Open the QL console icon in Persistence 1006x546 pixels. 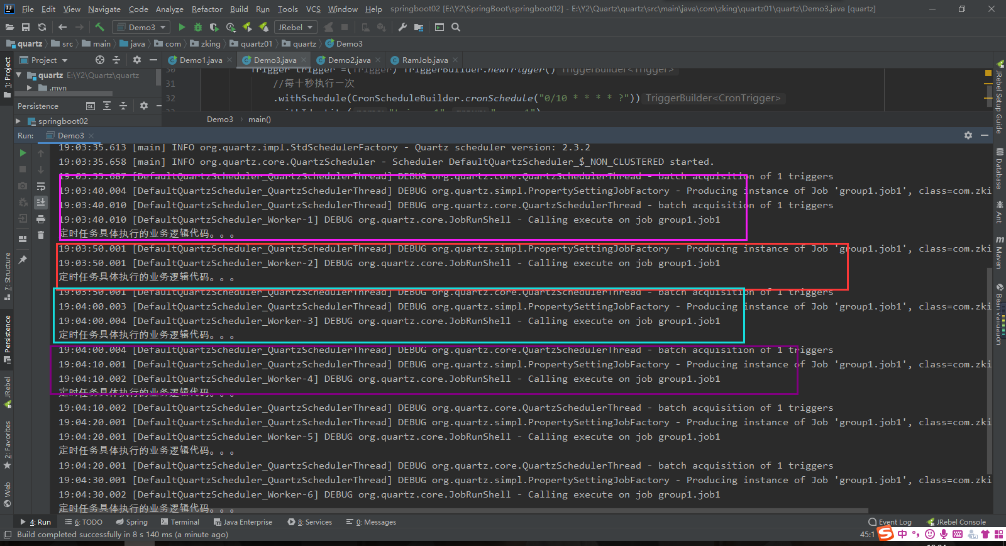[91, 106]
